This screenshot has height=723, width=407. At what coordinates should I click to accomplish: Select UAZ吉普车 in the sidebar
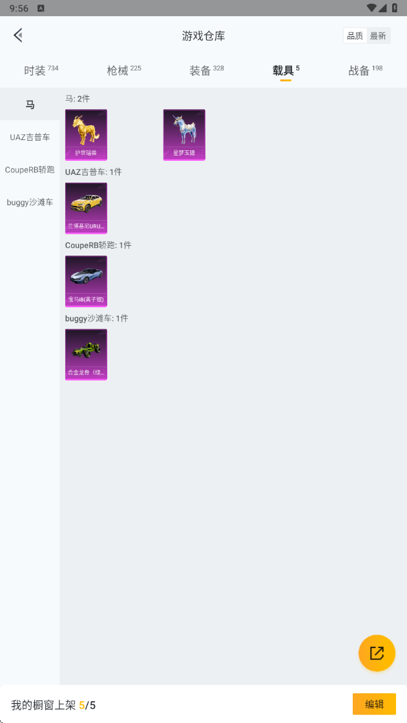(x=30, y=137)
